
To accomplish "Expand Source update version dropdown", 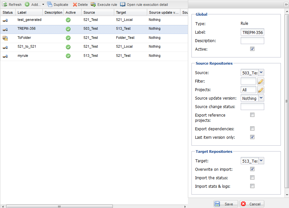I will 261,98.
